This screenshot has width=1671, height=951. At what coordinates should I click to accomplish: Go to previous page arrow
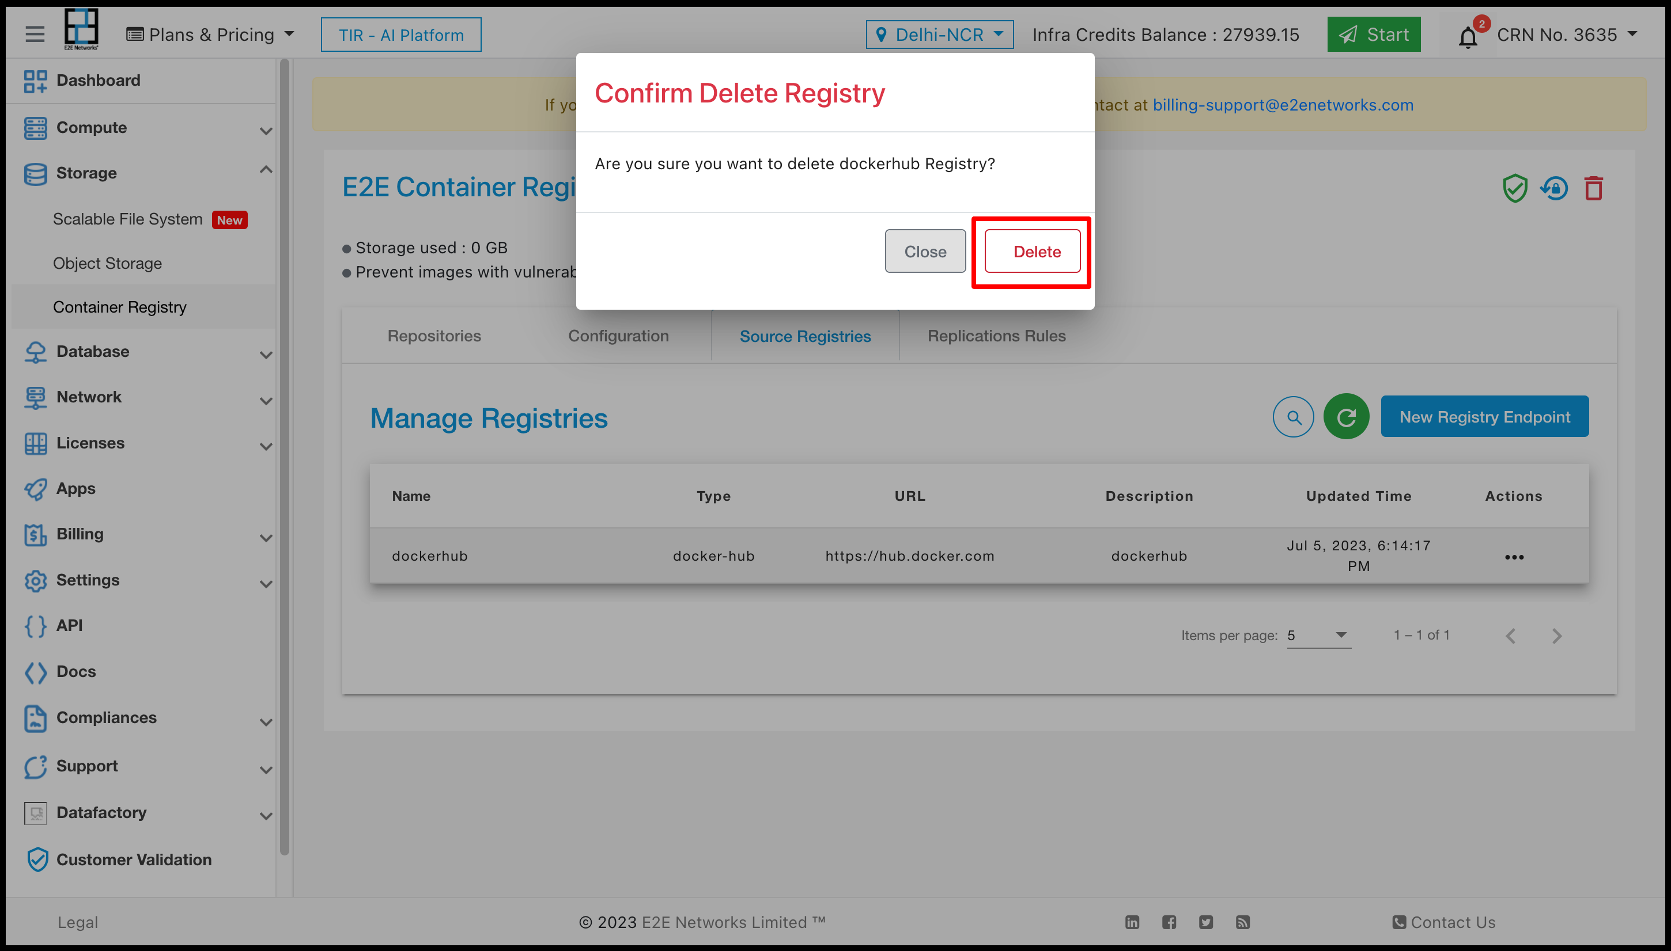click(1510, 636)
